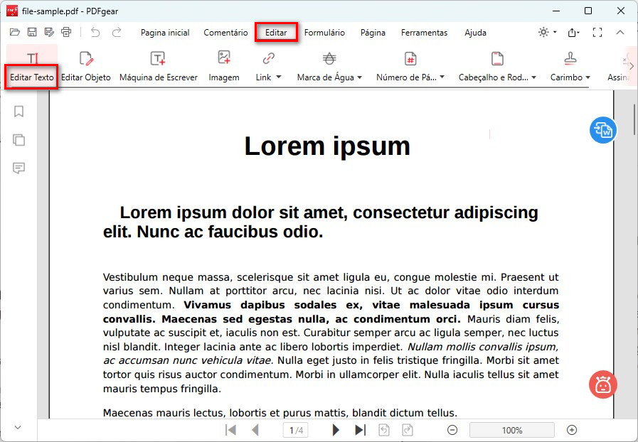Click the blue convert to Word button
The height and width of the screenshot is (442, 638).
pos(602,130)
